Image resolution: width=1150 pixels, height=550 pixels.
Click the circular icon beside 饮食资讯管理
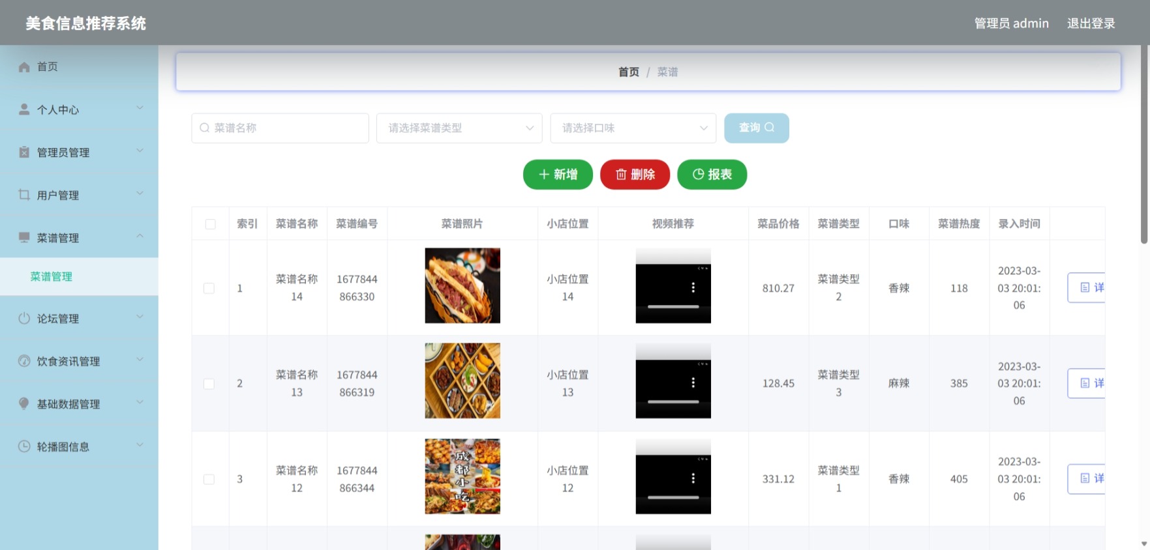coord(24,361)
